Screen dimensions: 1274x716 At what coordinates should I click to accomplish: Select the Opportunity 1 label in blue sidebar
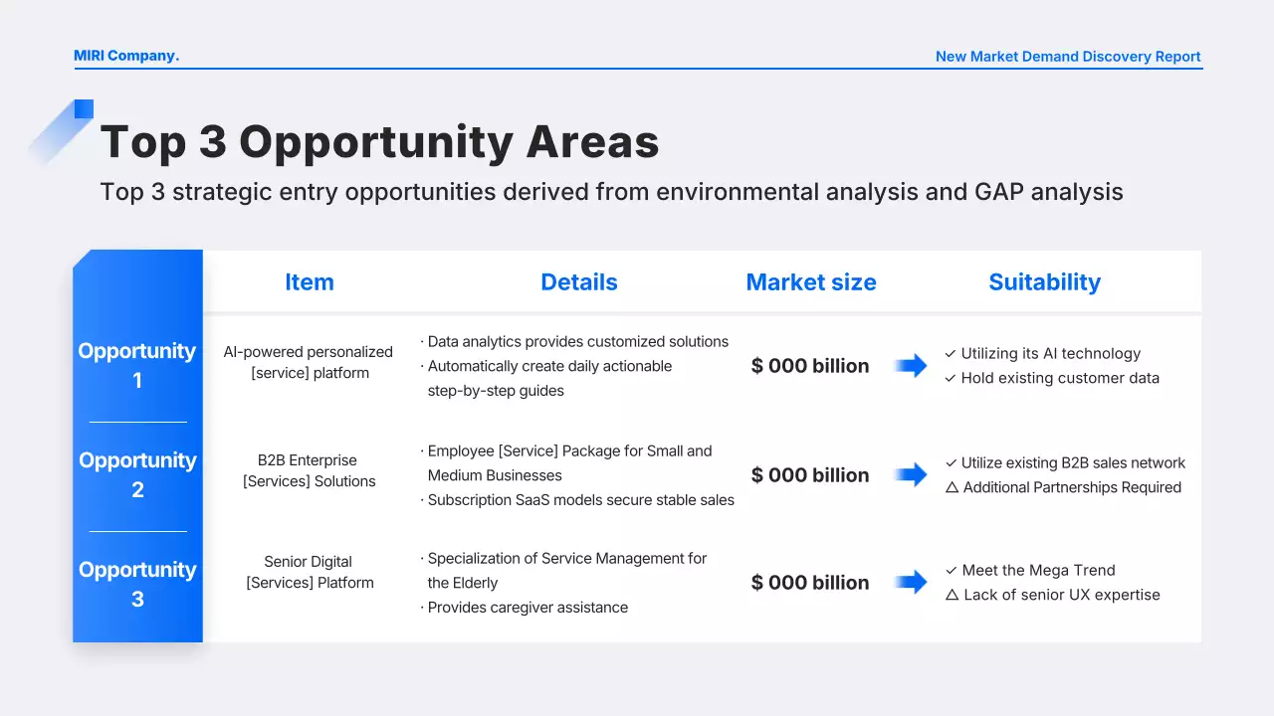point(137,365)
